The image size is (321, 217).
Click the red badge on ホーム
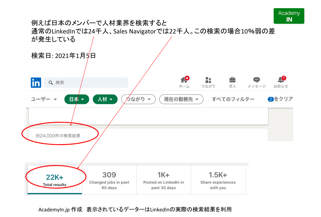pyautogui.click(x=188, y=78)
